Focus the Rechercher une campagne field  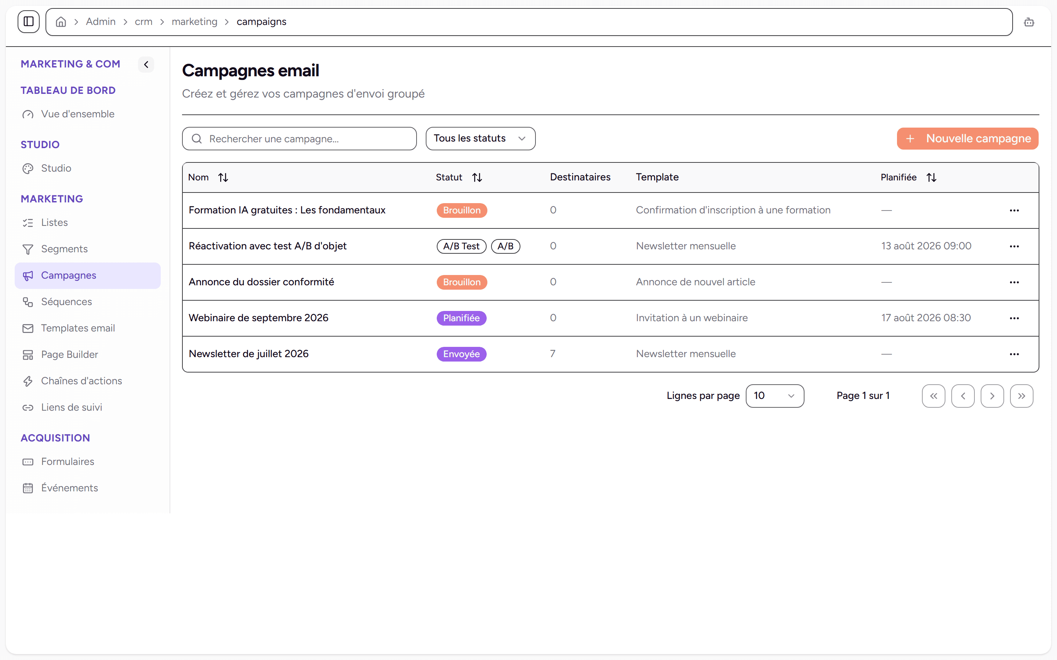pyautogui.click(x=299, y=139)
